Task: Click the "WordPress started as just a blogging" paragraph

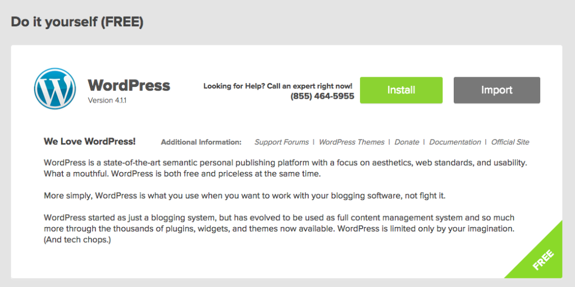Action: point(280,229)
